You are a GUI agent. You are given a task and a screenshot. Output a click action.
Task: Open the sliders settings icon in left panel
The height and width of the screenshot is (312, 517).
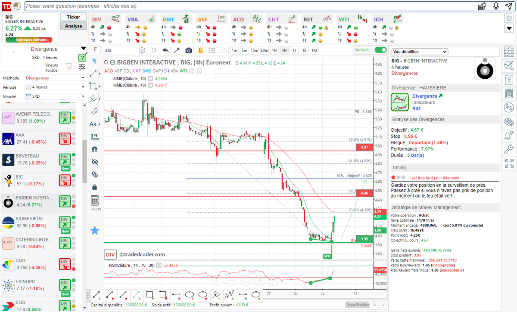click(82, 66)
